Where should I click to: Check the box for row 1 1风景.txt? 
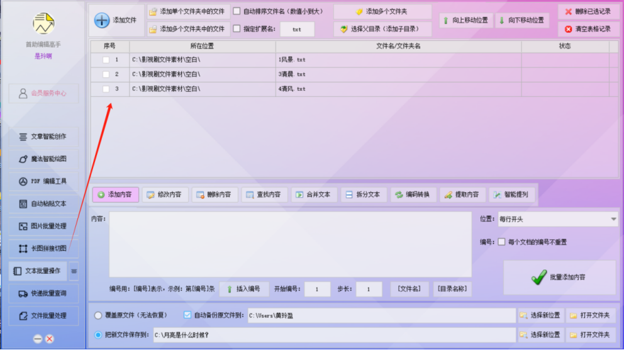pos(106,60)
